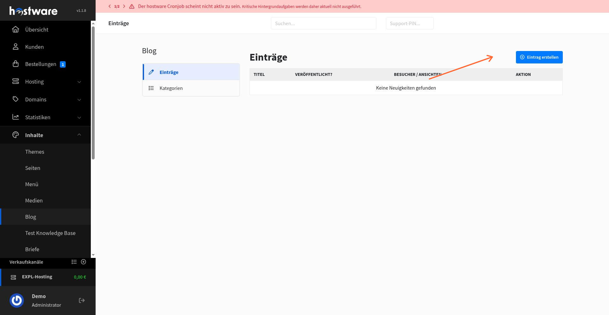Click the Demo user avatar
The height and width of the screenshot is (315, 609).
point(17,300)
